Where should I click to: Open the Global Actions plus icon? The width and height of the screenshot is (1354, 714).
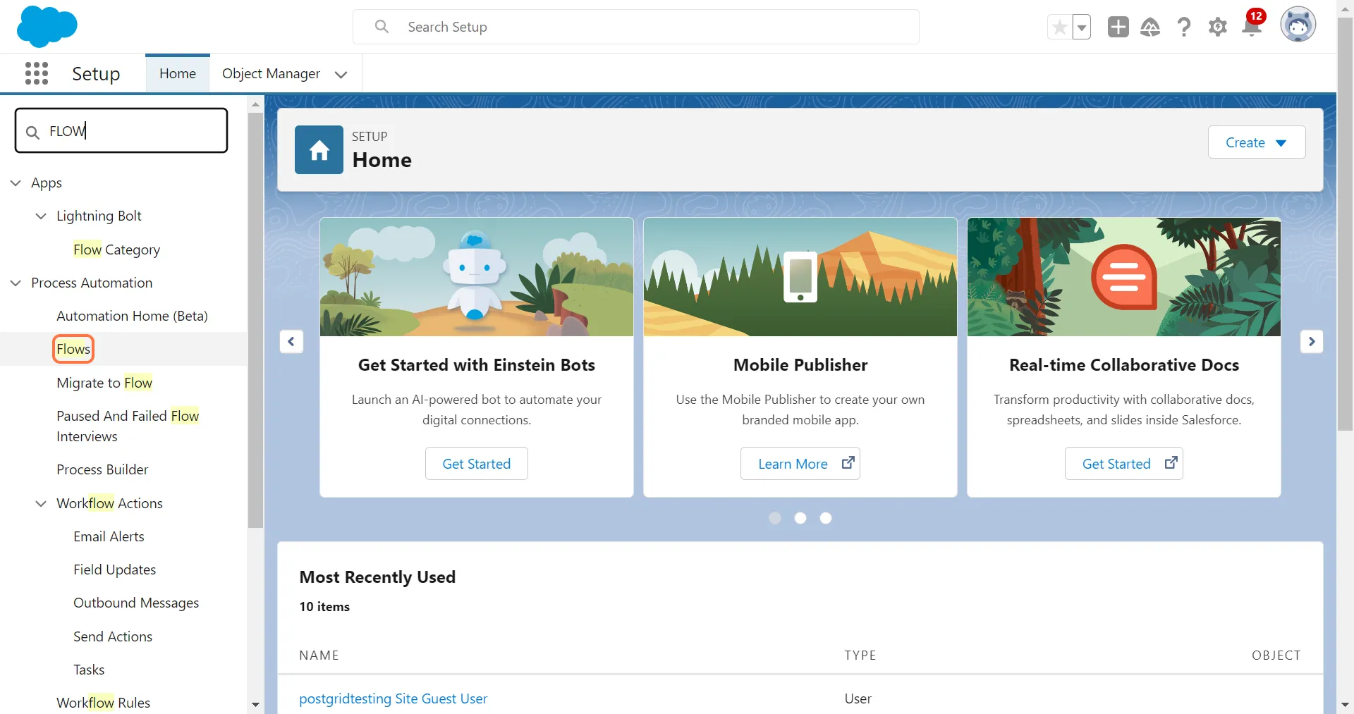click(x=1118, y=27)
